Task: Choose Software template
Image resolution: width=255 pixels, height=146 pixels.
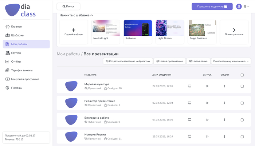Action: pos(138,32)
